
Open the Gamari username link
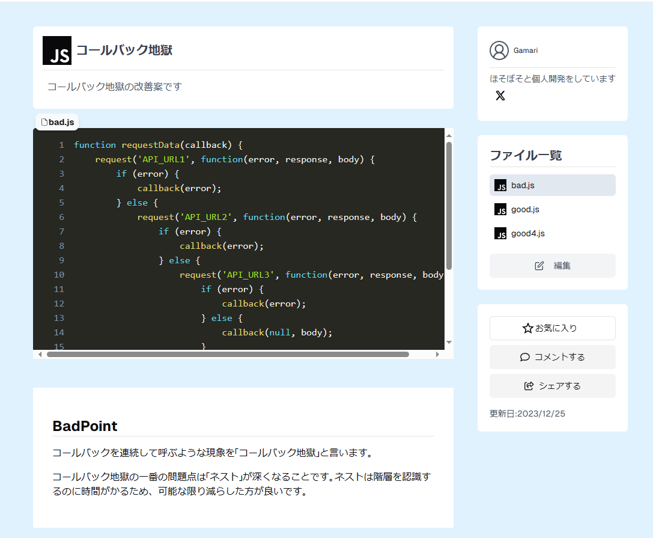tap(525, 50)
